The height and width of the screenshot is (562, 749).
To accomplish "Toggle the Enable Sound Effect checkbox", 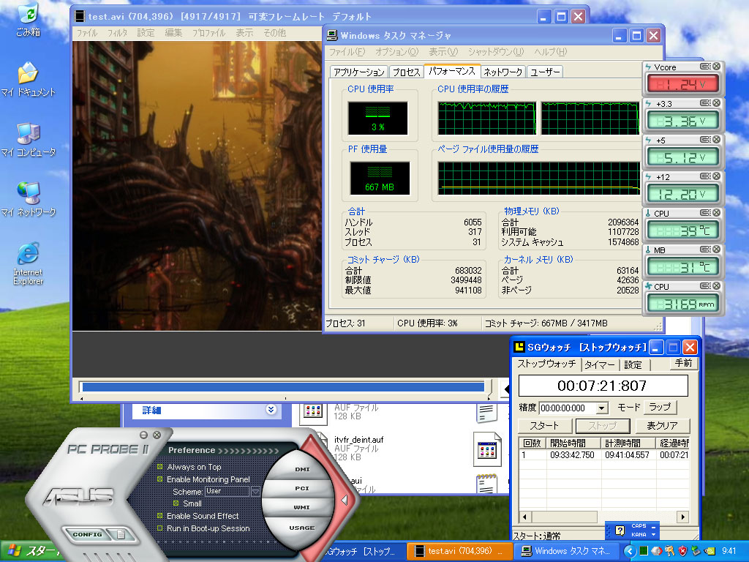I will (160, 516).
